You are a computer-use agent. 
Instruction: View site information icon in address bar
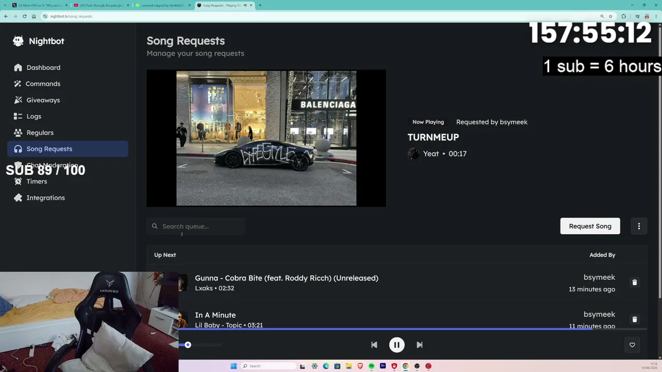pyautogui.click(x=46, y=16)
